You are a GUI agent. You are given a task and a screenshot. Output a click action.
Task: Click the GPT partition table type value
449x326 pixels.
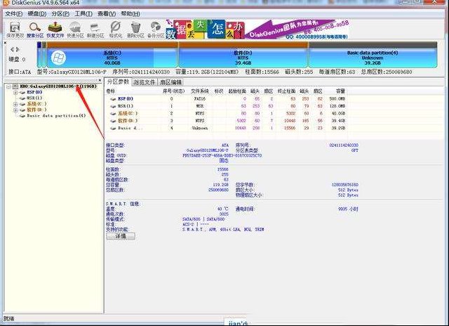coord(355,150)
